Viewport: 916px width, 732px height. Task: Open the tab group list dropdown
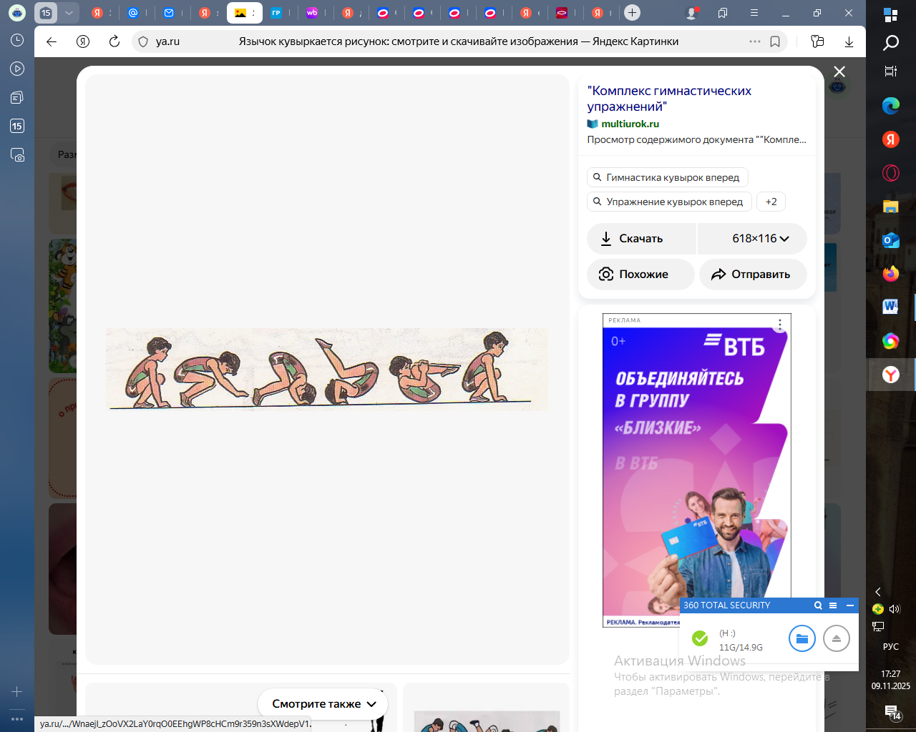click(x=69, y=13)
